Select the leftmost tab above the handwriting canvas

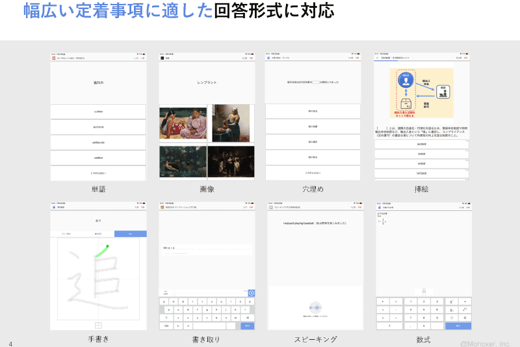click(66, 233)
